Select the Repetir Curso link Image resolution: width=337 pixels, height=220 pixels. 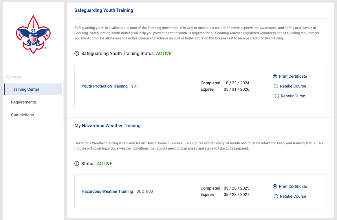tap(293, 96)
